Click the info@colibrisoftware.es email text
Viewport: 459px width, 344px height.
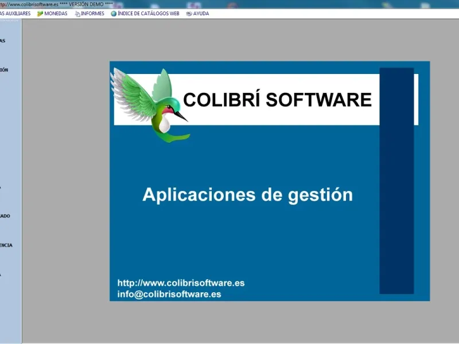(169, 294)
